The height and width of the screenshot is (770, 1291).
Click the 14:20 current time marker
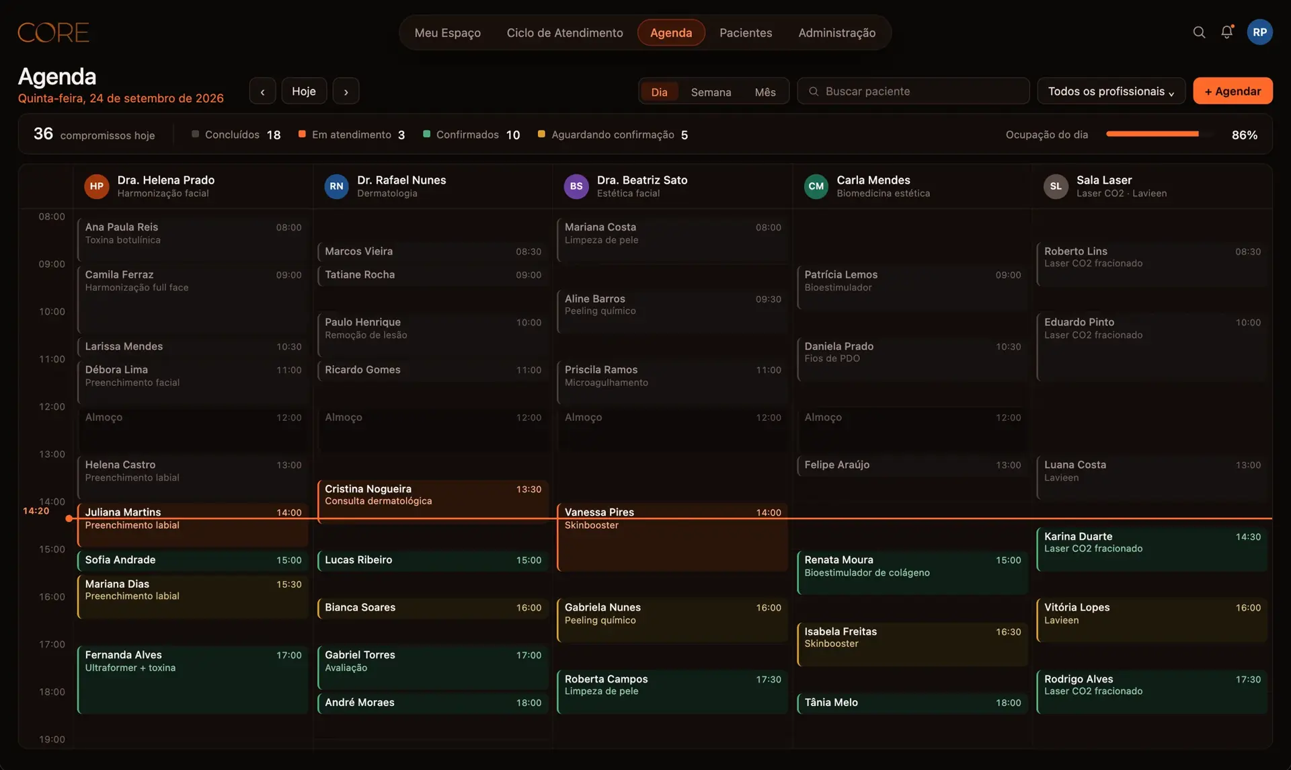(36, 511)
